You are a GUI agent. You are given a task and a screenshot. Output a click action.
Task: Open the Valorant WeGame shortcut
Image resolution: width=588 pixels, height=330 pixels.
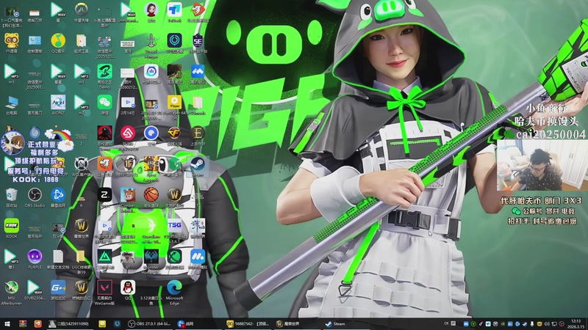point(104,293)
